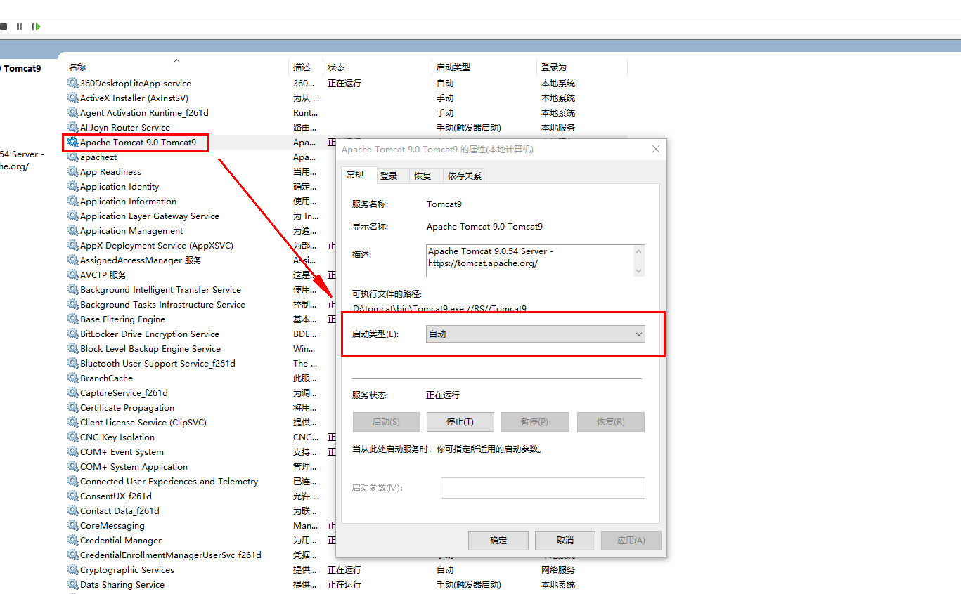
Task: Click gear icon of AppX Deployment Service
Action: click(x=73, y=245)
